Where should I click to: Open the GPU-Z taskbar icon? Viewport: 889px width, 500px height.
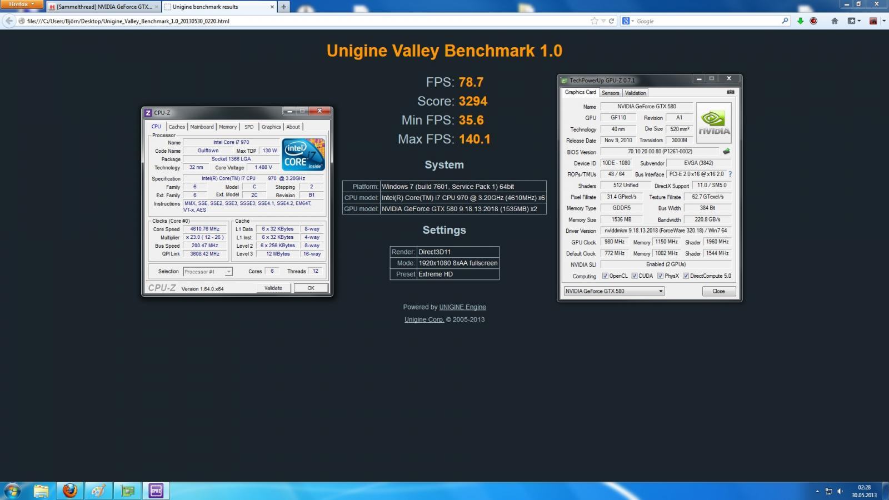click(128, 491)
